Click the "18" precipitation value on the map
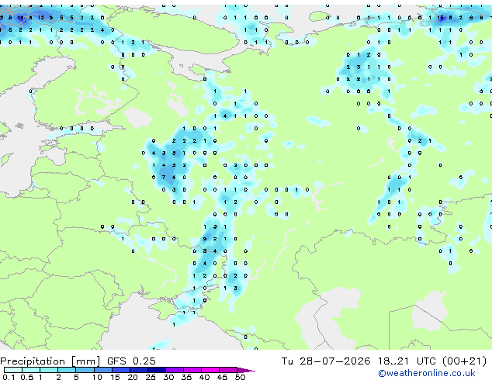This screenshot has height=380, width=492. coord(20,18)
